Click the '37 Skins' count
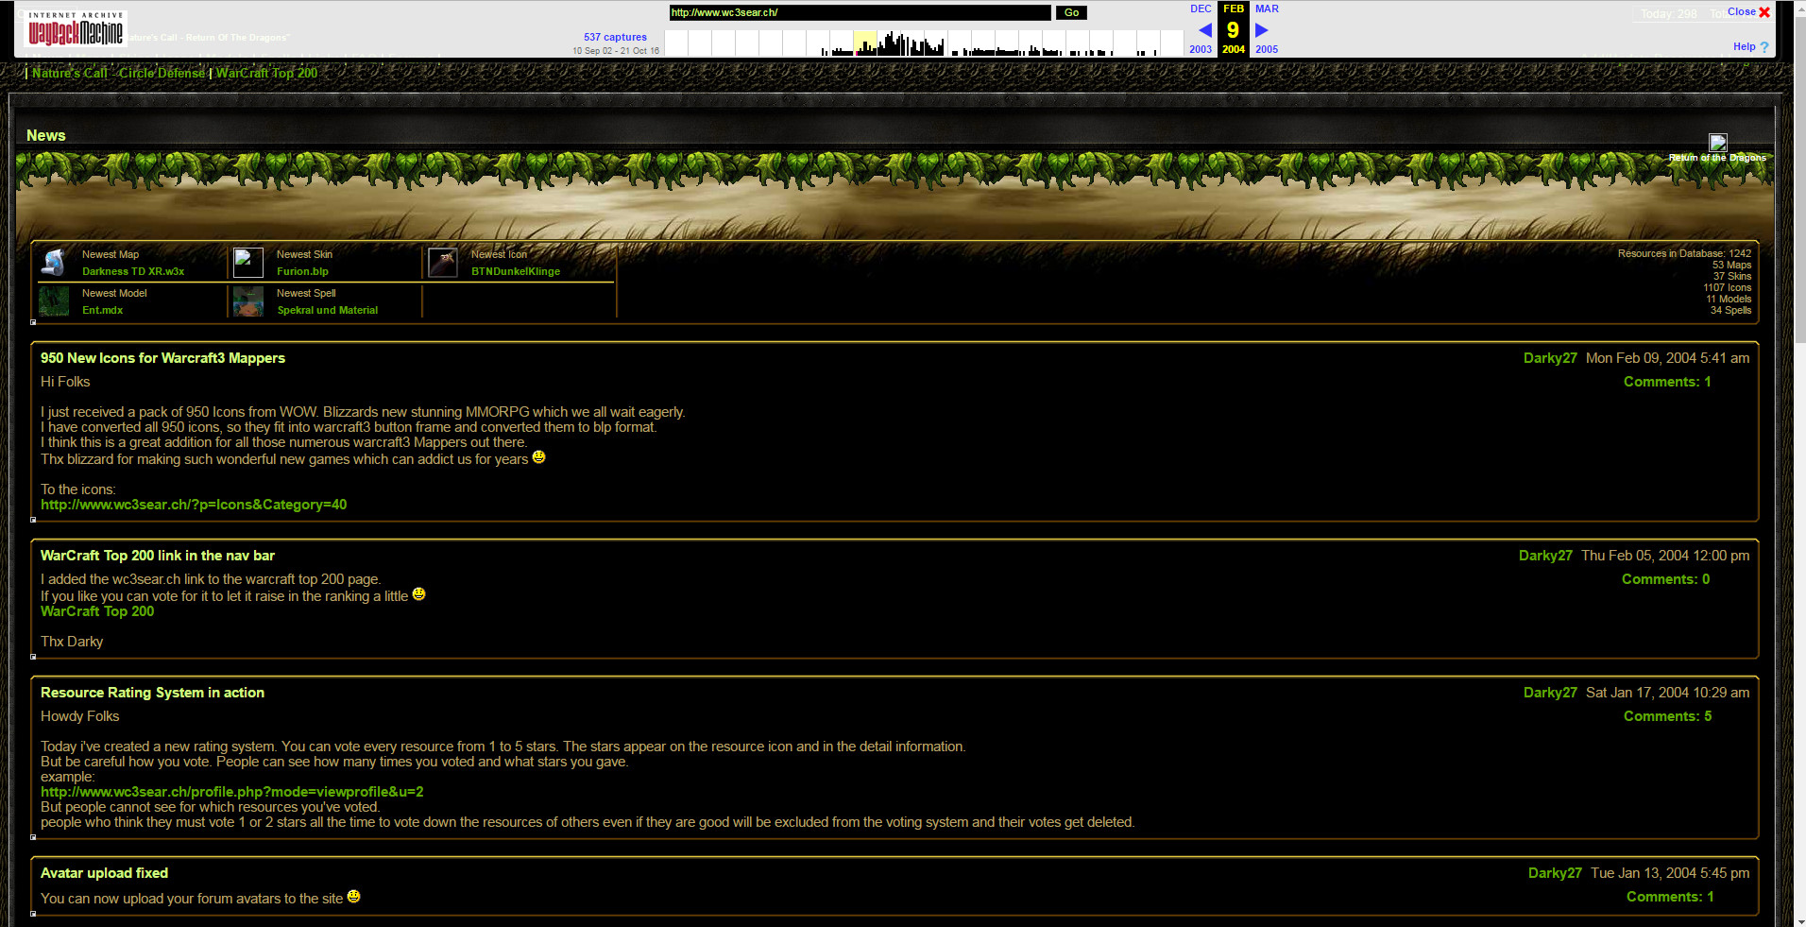Viewport: 1806px width, 927px height. (x=1732, y=276)
